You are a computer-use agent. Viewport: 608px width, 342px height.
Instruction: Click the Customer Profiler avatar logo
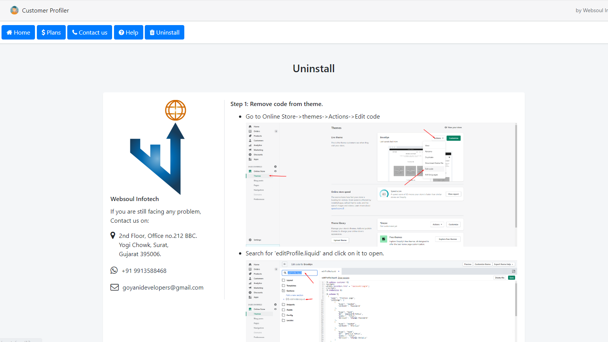coord(14,10)
